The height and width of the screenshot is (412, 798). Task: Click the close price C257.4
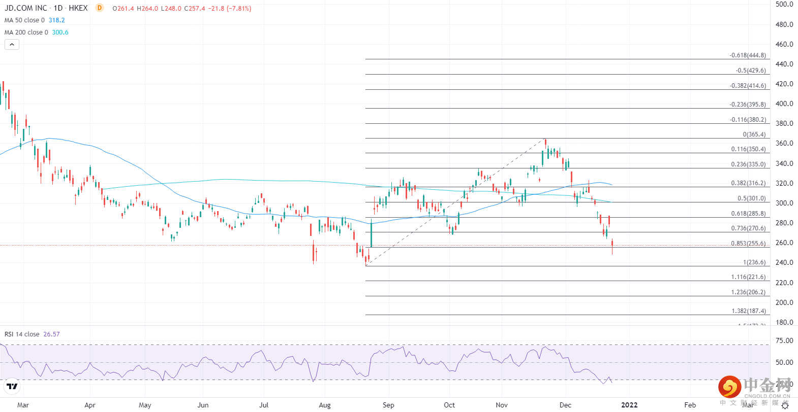(195, 9)
